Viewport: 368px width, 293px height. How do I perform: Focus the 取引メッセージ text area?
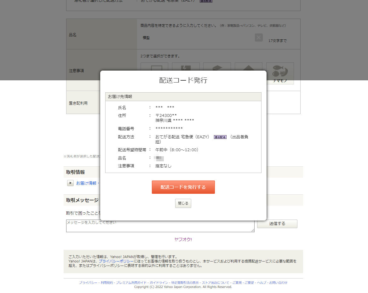(x=160, y=226)
